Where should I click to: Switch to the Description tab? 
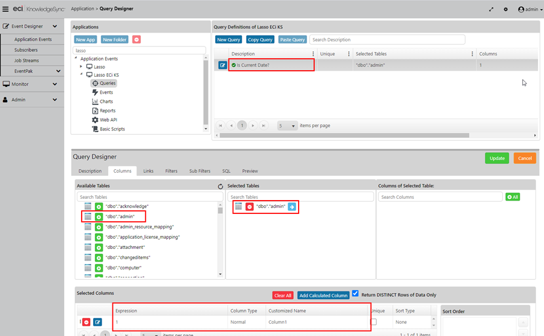tap(90, 171)
